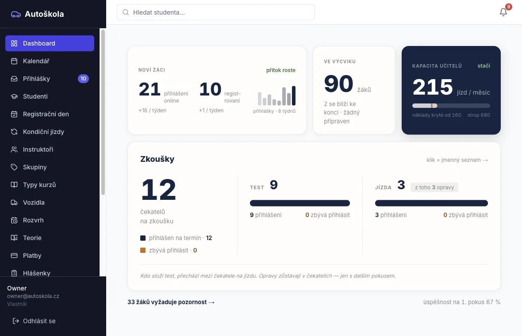Screen dimensions: 522x336
Task: Click the Platby credit card icon
Action: pos(14,256)
